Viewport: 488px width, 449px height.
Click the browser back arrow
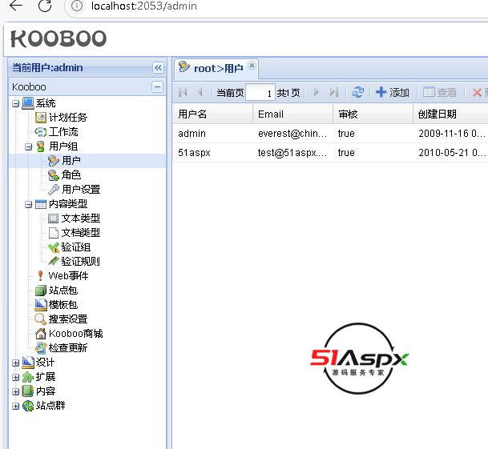pos(15,6)
